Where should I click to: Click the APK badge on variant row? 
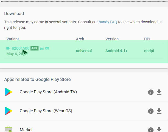click(35, 48)
